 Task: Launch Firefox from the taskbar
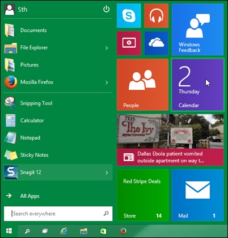123,231
